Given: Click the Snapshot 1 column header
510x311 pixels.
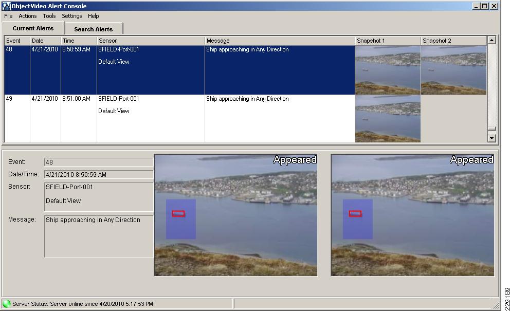Looking at the screenshot, I should [388, 41].
